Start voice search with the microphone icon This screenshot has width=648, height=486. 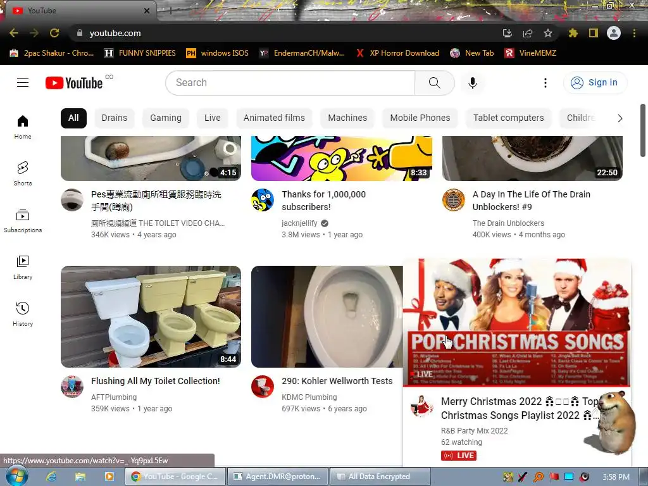(x=472, y=83)
